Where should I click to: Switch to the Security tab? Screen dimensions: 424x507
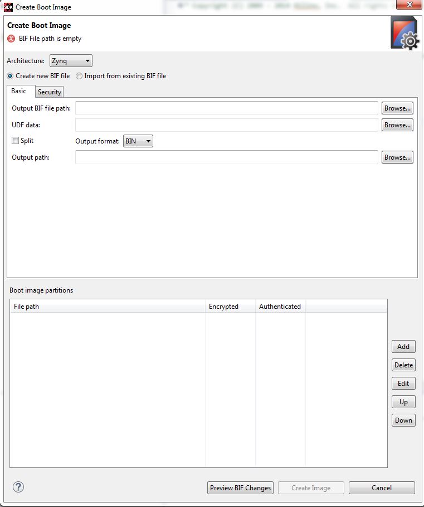50,92
